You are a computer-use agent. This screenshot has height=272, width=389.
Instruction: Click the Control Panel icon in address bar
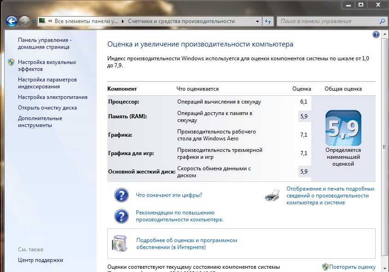[42, 21]
